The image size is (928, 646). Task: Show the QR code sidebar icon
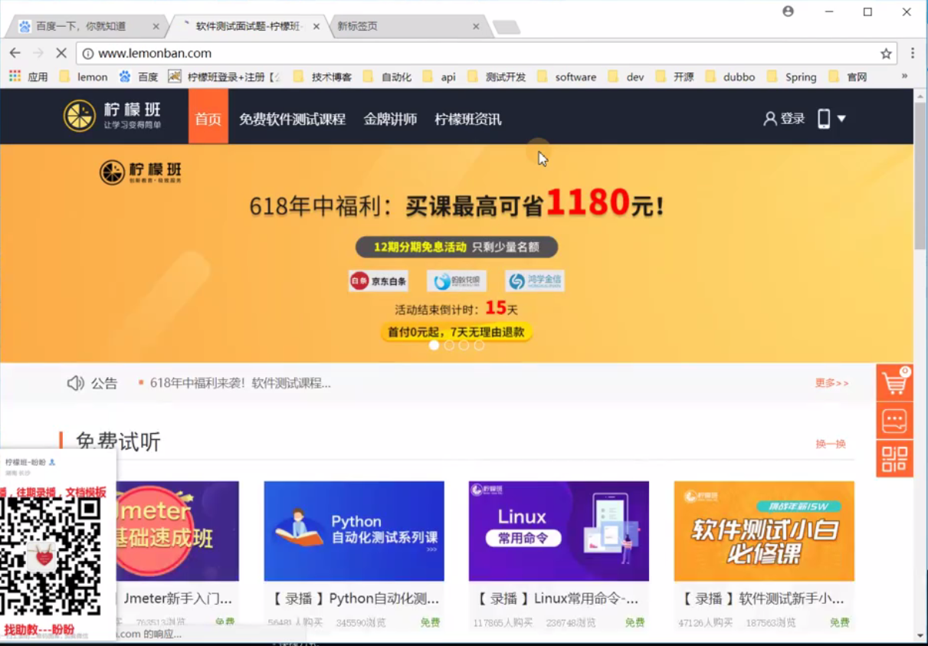(894, 458)
